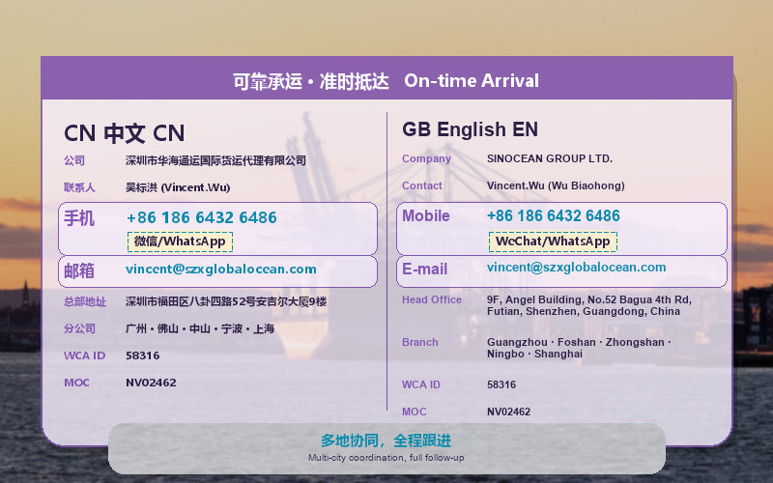
Task: Click MOC value NV02462 in Chinese column
Action: coord(151,383)
